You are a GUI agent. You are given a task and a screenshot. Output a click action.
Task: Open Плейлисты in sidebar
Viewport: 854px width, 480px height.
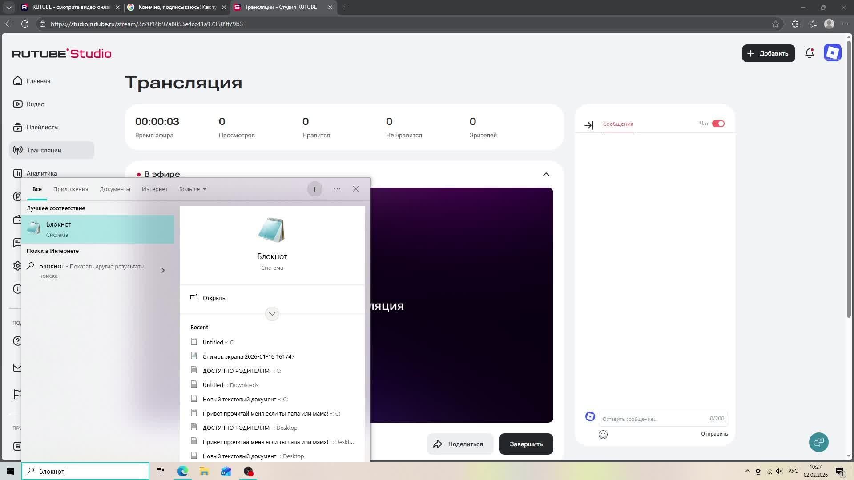[42, 127]
